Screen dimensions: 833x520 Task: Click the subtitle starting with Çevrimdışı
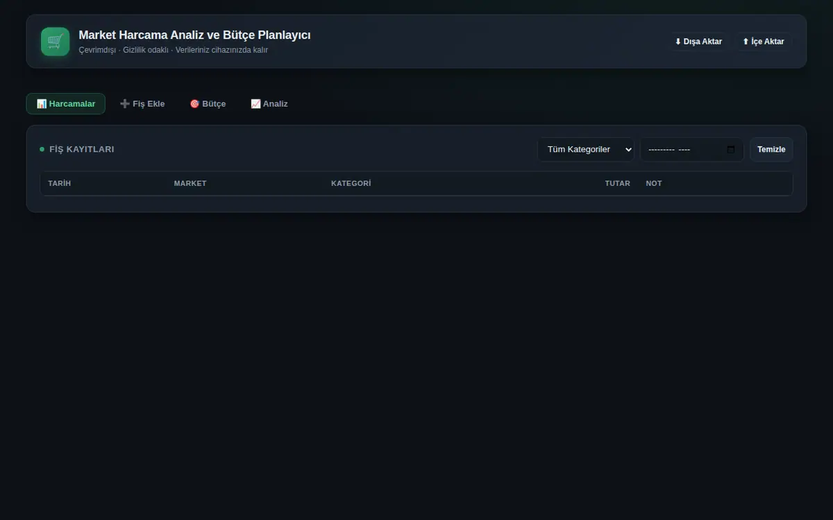pyautogui.click(x=174, y=50)
